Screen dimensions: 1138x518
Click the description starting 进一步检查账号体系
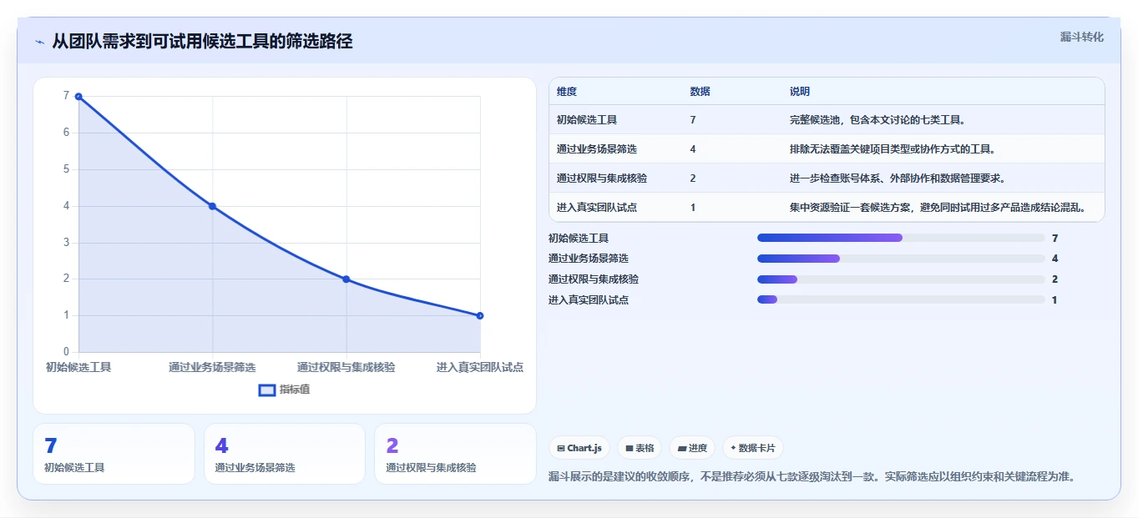(x=898, y=179)
